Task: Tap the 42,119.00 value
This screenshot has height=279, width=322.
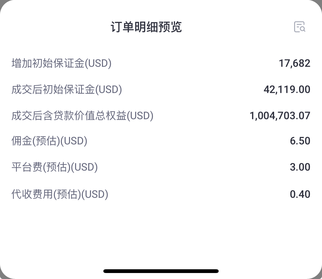Action: click(x=287, y=90)
